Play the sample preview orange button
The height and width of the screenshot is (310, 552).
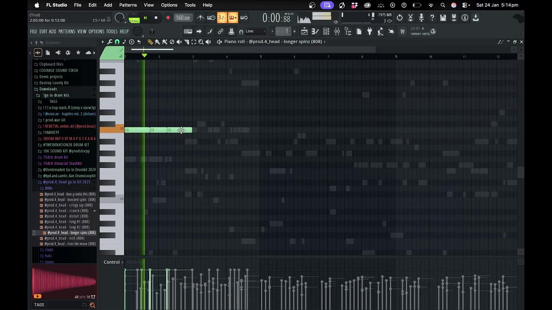(x=38, y=296)
